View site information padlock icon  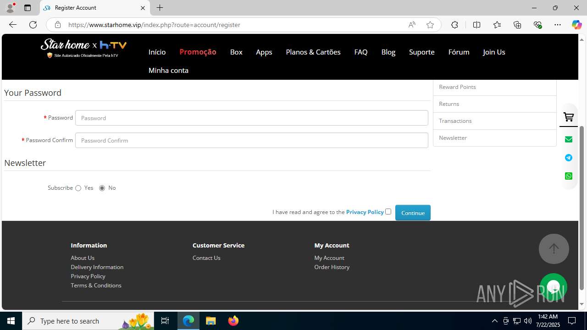[x=57, y=25]
